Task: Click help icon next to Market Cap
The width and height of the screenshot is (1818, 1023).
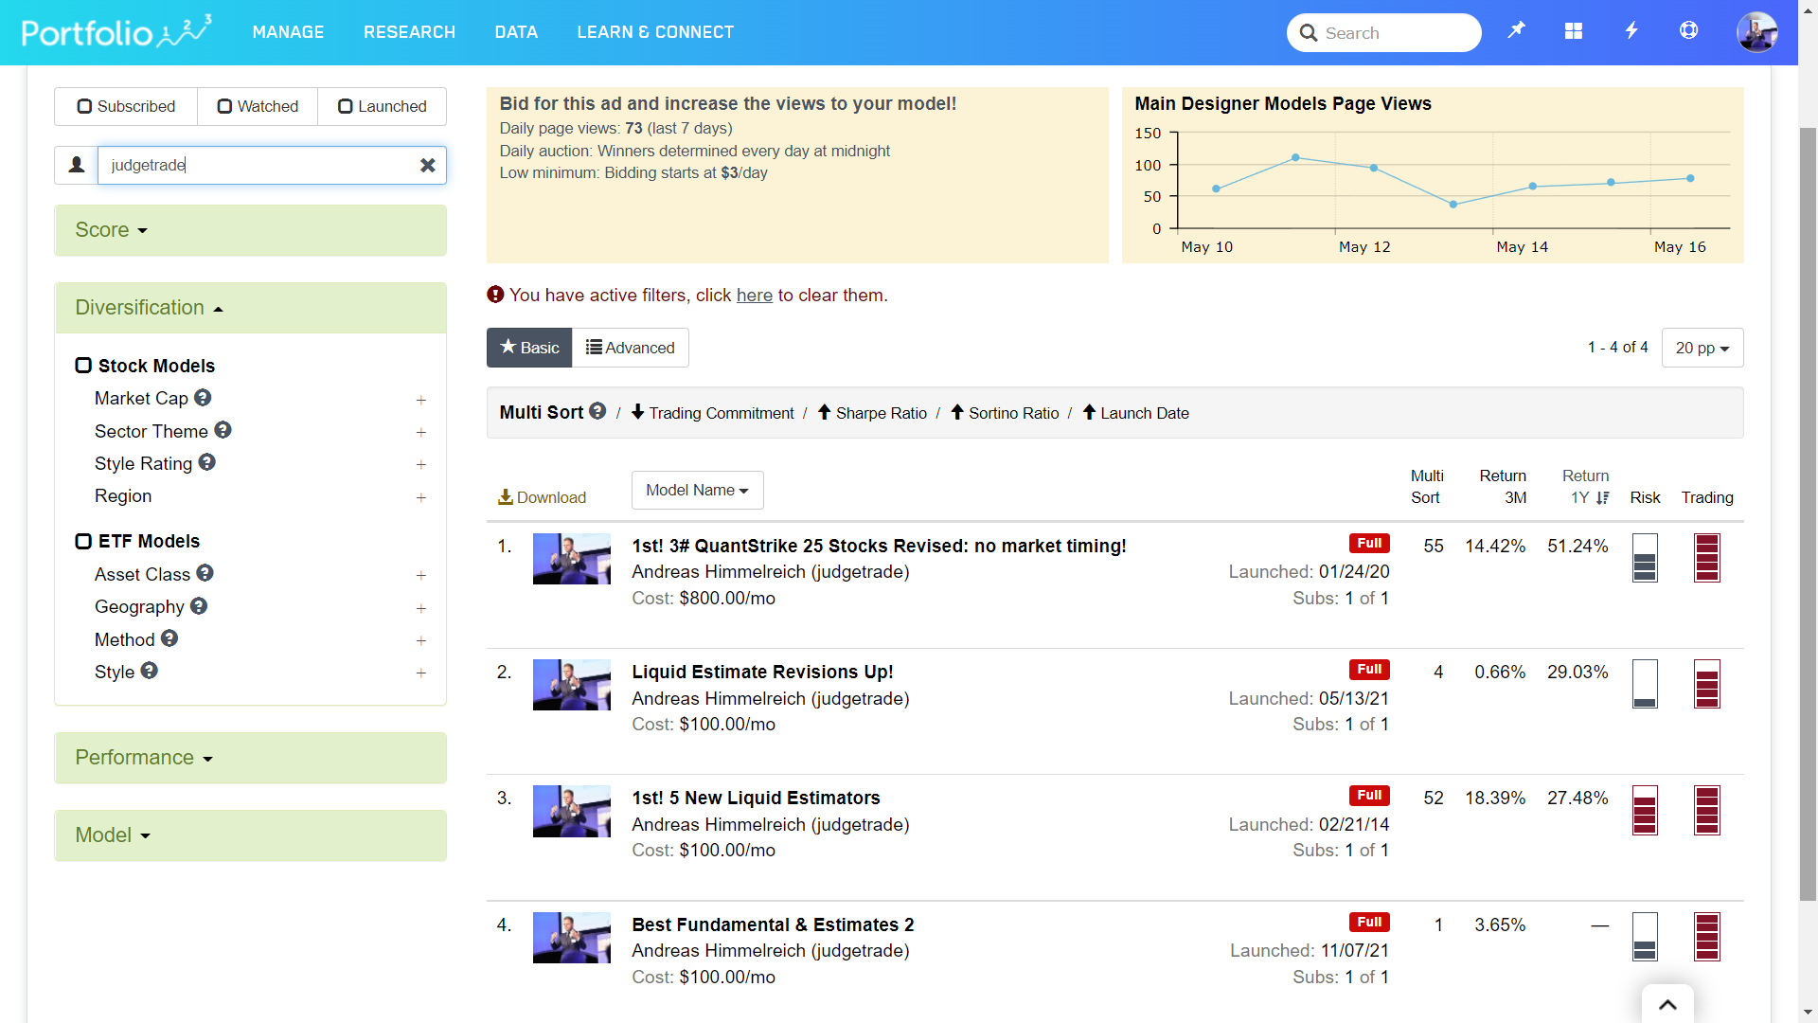Action: (x=203, y=398)
